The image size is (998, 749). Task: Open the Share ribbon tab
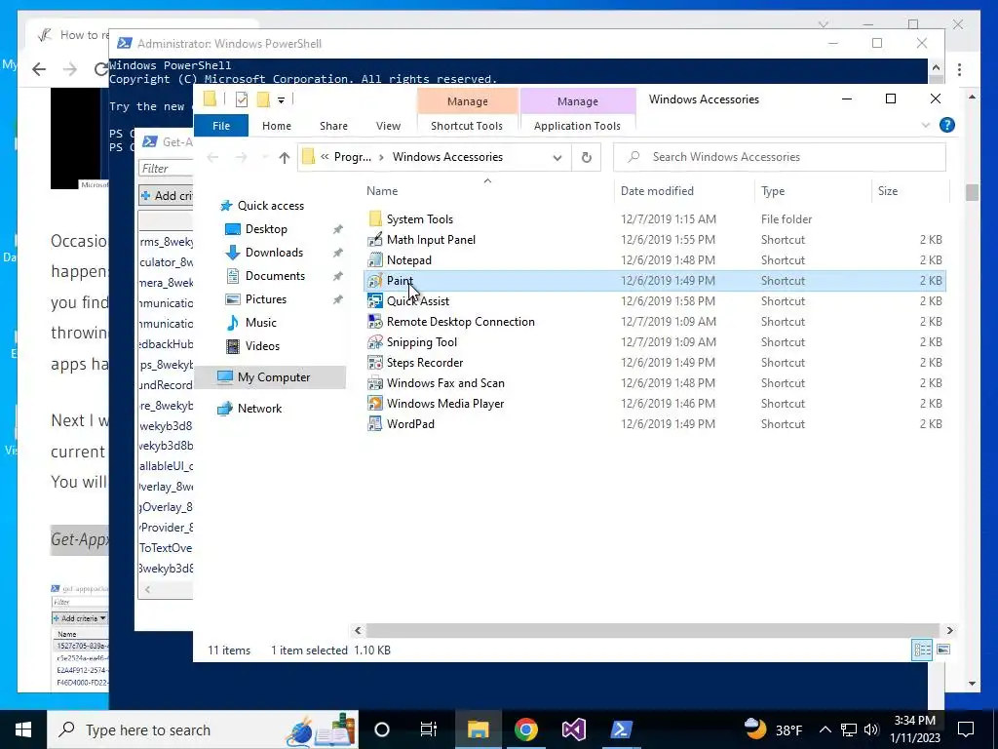[333, 126]
